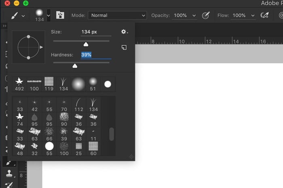
Task: Expand the Brush tool preset chevron
Action: click(23, 16)
